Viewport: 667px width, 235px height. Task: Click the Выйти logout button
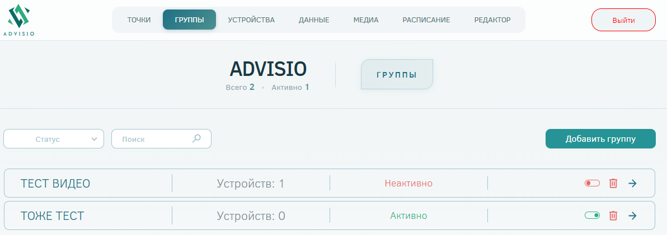click(x=623, y=20)
